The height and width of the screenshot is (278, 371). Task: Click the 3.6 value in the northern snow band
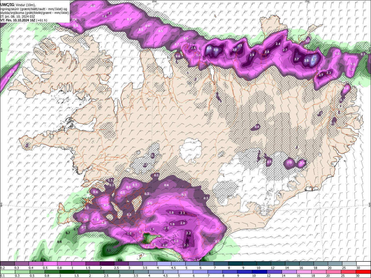234,50
